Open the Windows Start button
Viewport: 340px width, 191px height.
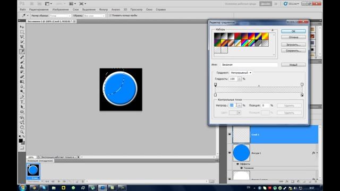(x=22, y=187)
